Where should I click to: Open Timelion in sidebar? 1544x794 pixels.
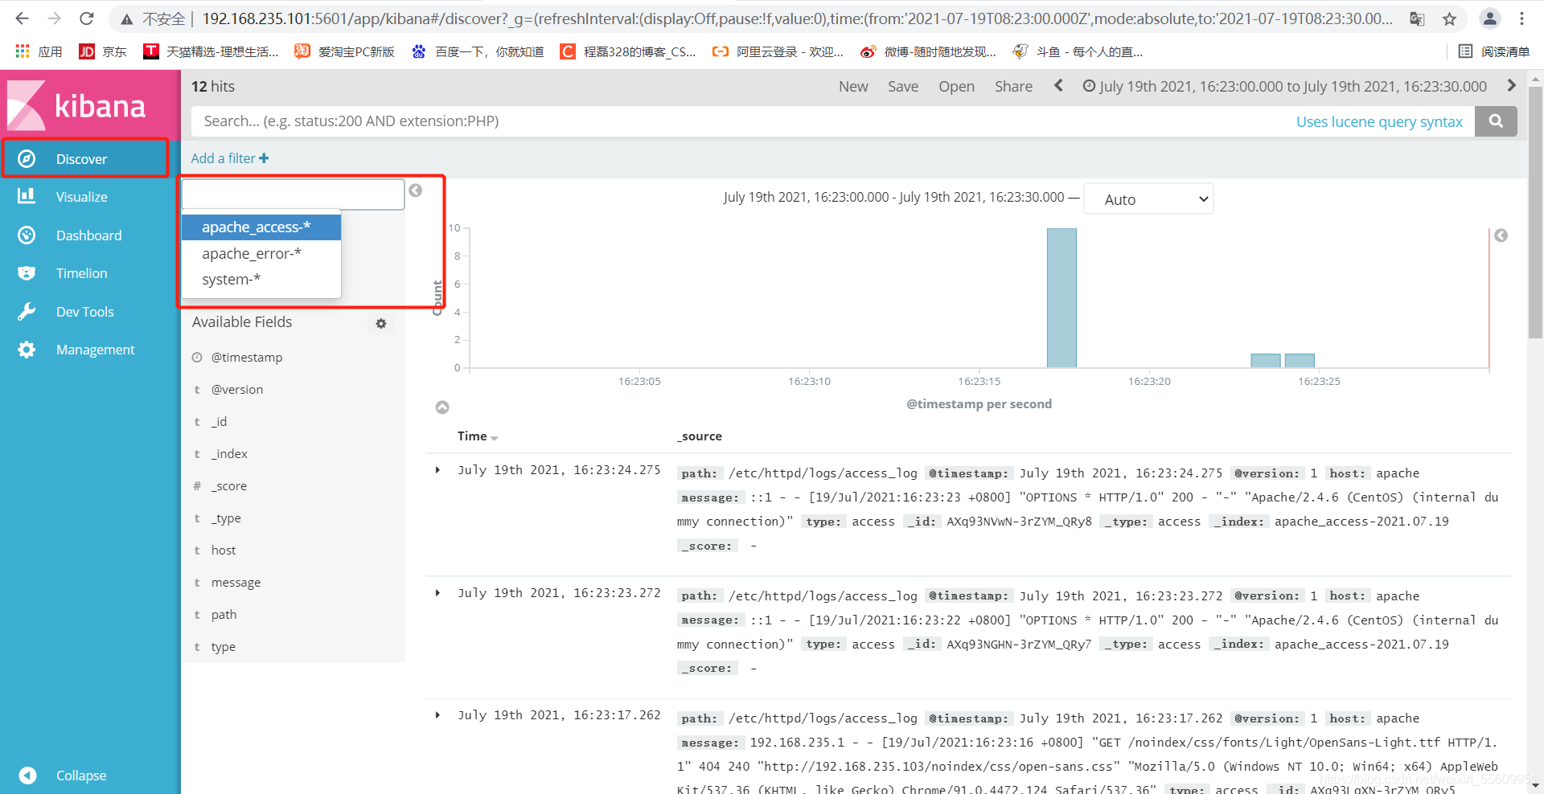coord(81,273)
